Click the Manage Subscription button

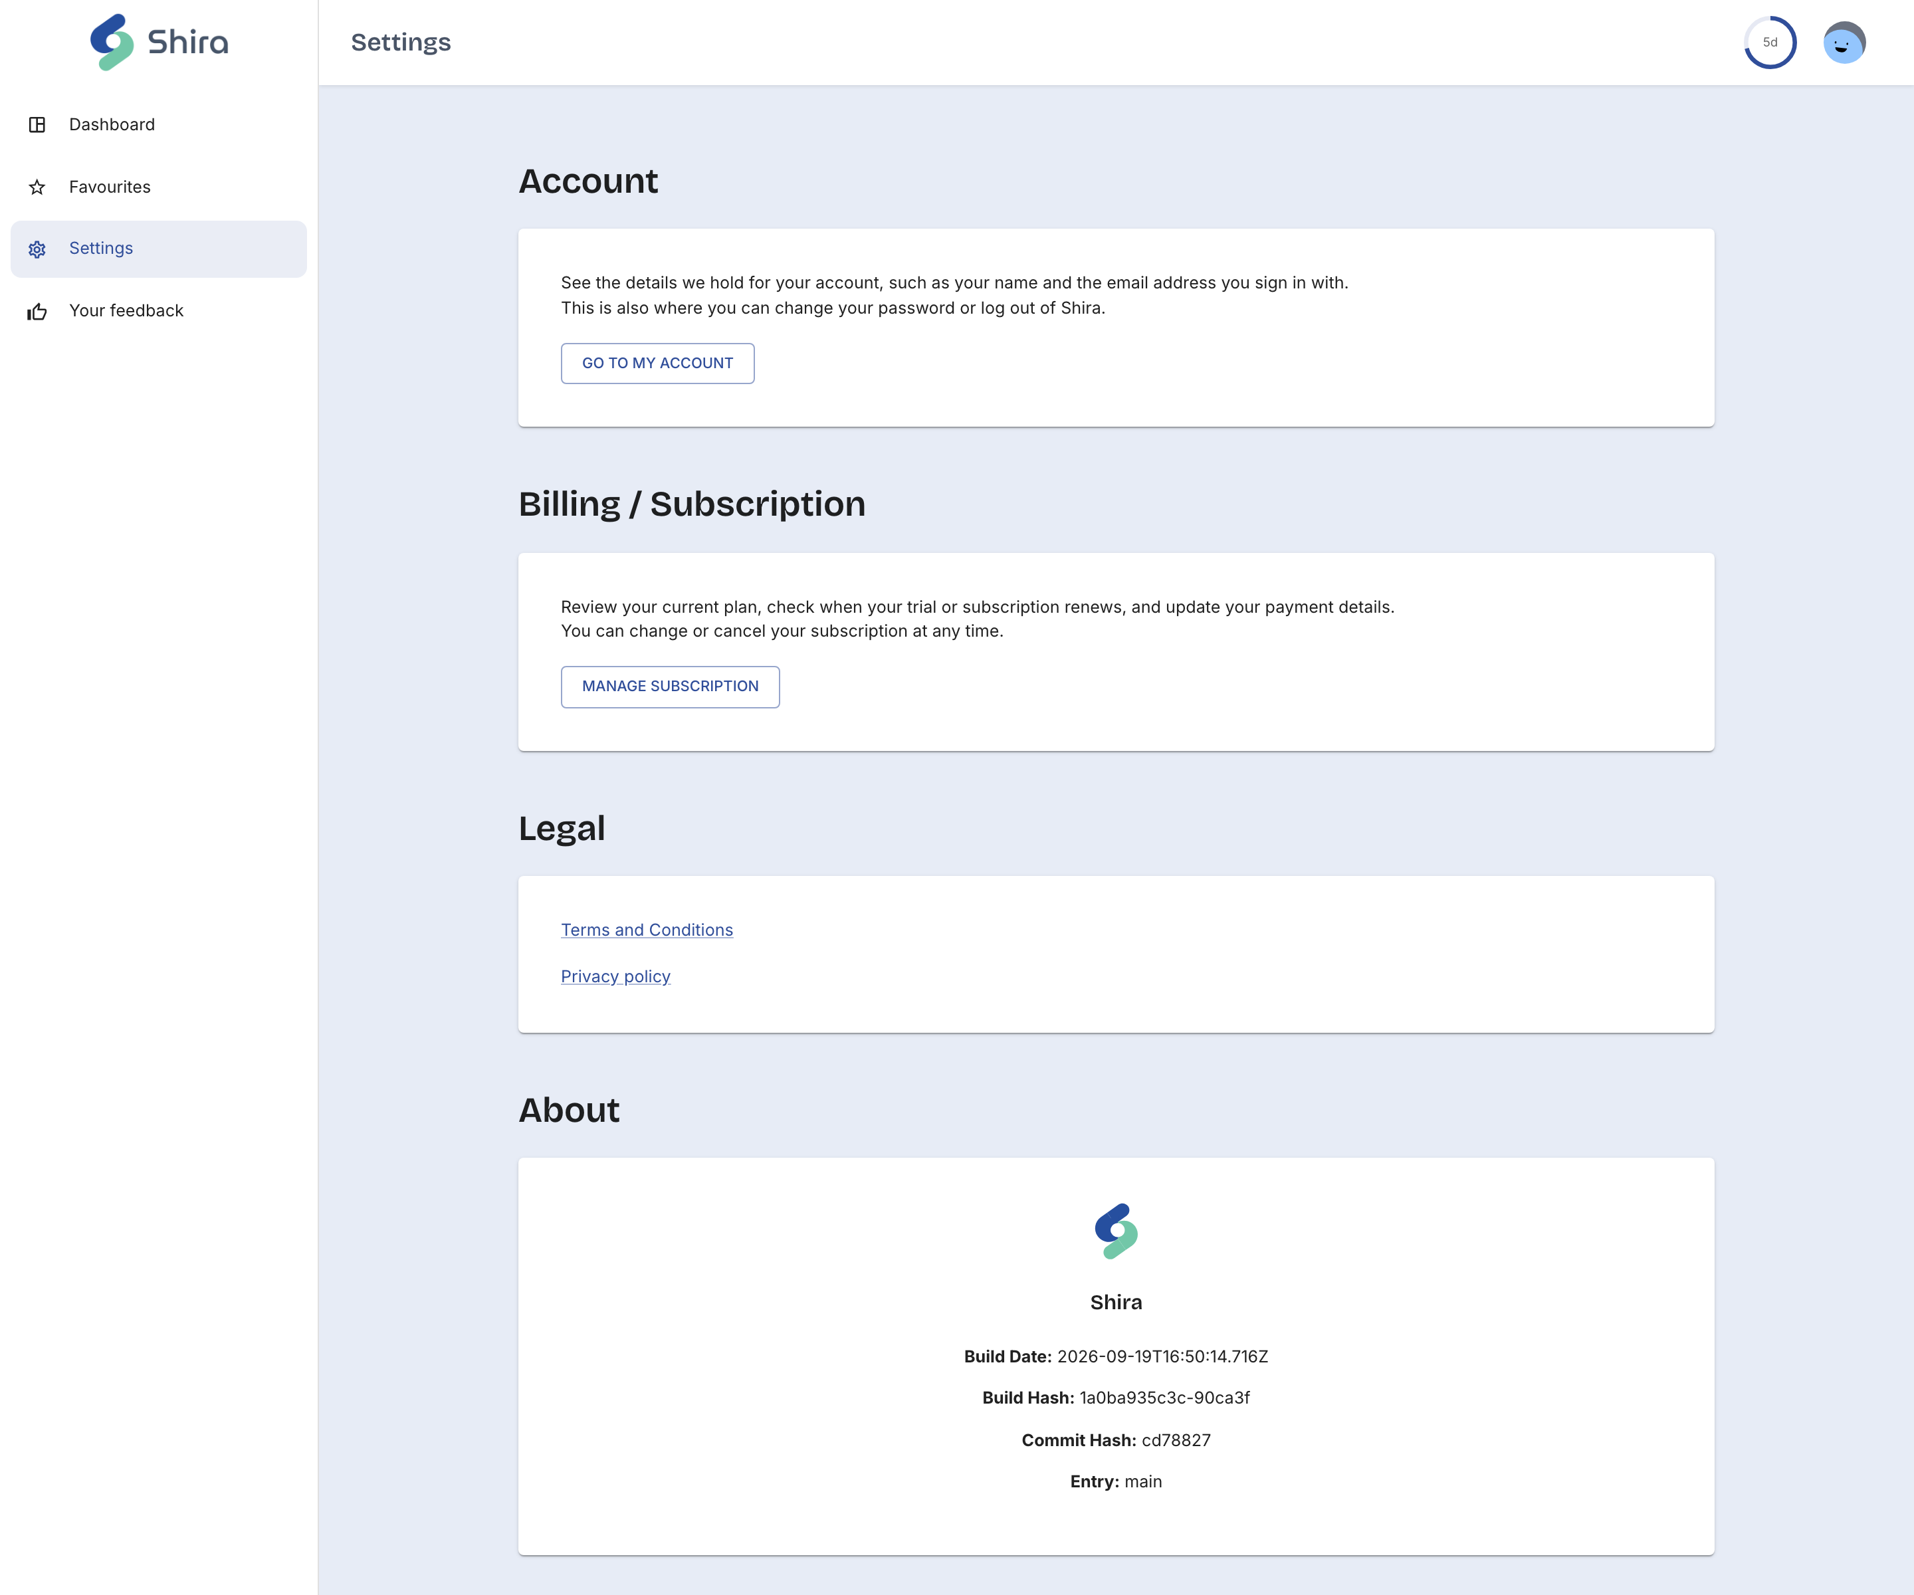[670, 687]
